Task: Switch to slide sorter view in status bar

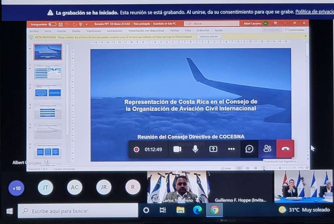Action: [247, 168]
